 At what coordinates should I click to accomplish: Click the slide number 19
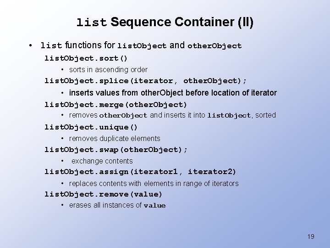pos(311,237)
